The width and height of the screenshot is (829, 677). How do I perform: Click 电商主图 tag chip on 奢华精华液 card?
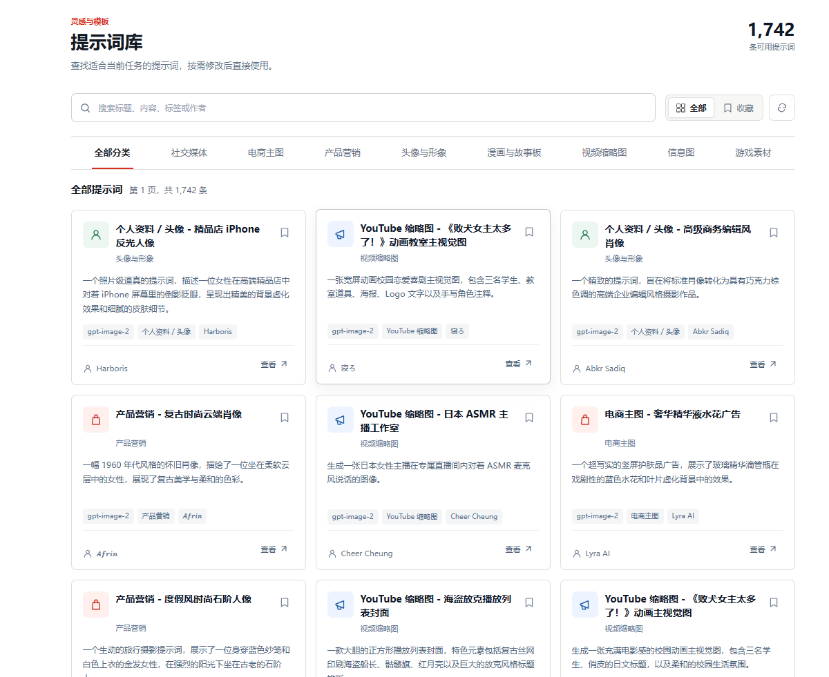(x=645, y=516)
